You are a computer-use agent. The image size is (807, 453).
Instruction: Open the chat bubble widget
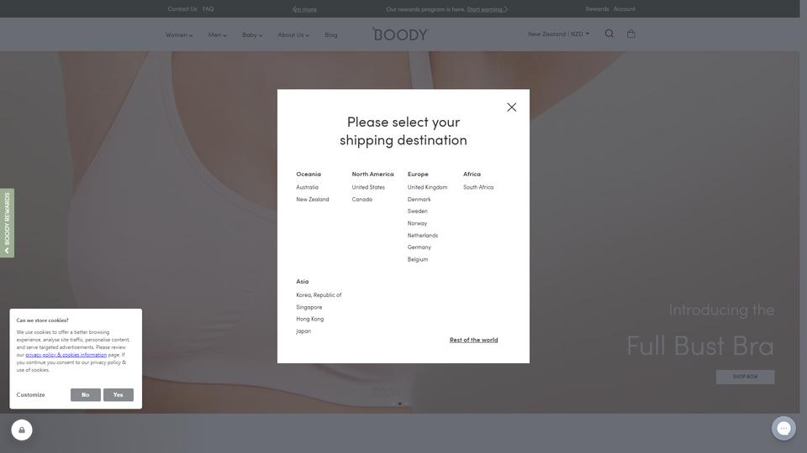(x=783, y=429)
